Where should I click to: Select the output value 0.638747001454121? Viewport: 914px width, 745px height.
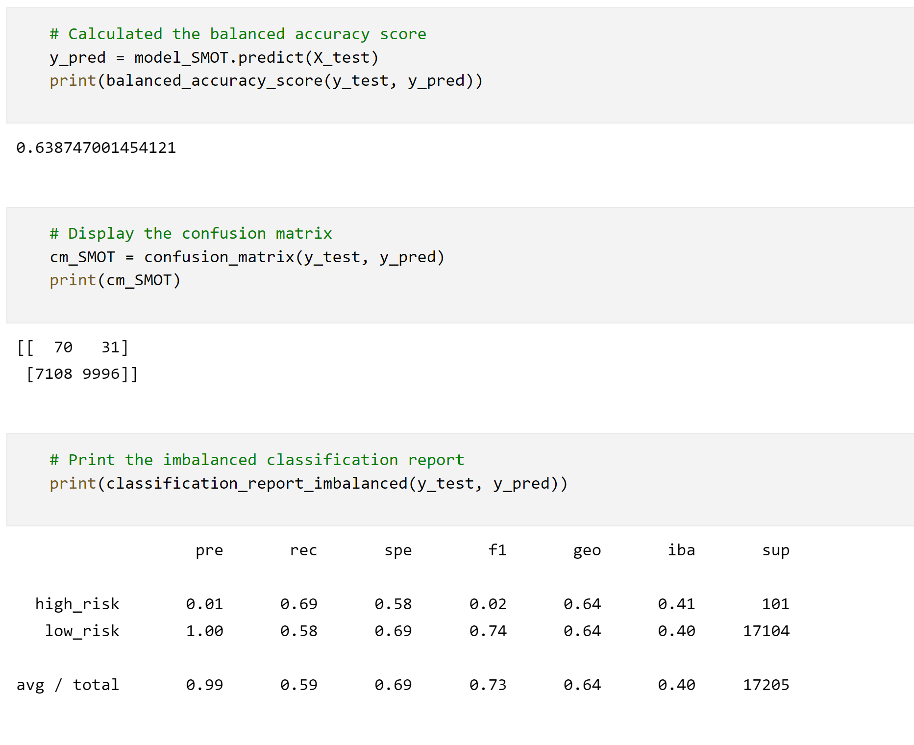(96, 148)
